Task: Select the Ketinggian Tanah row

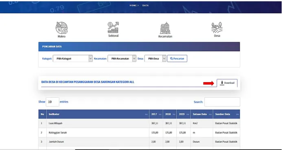Action: (139, 133)
